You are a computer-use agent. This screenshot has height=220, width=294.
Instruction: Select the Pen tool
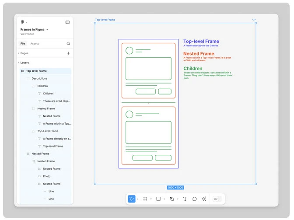(x=172, y=199)
